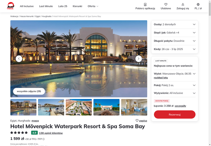Click the page vertical scrollbar
The height and width of the screenshot is (146, 211).
point(210,73)
